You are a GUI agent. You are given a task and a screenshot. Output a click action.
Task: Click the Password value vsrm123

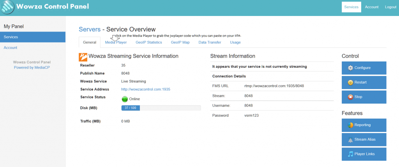click(x=251, y=115)
